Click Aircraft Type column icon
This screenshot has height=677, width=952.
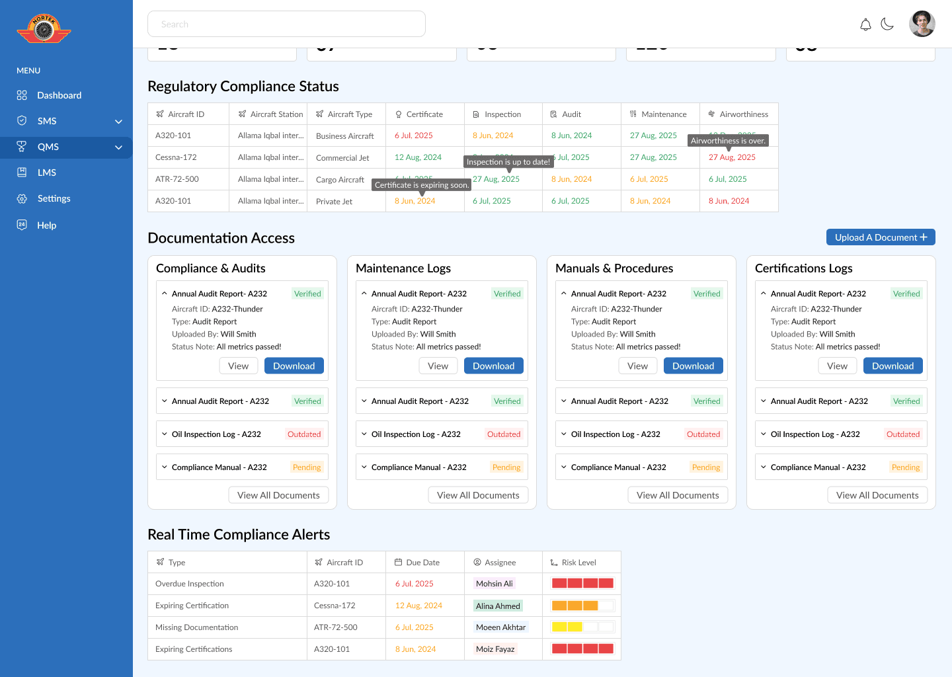coord(320,114)
